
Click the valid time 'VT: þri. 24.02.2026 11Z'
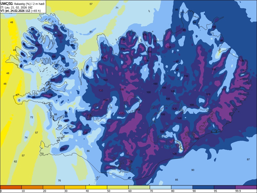16,11
